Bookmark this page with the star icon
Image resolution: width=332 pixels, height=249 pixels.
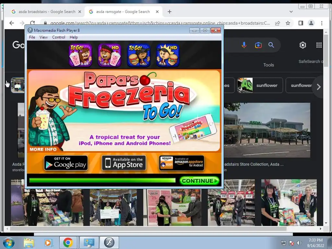(288, 23)
